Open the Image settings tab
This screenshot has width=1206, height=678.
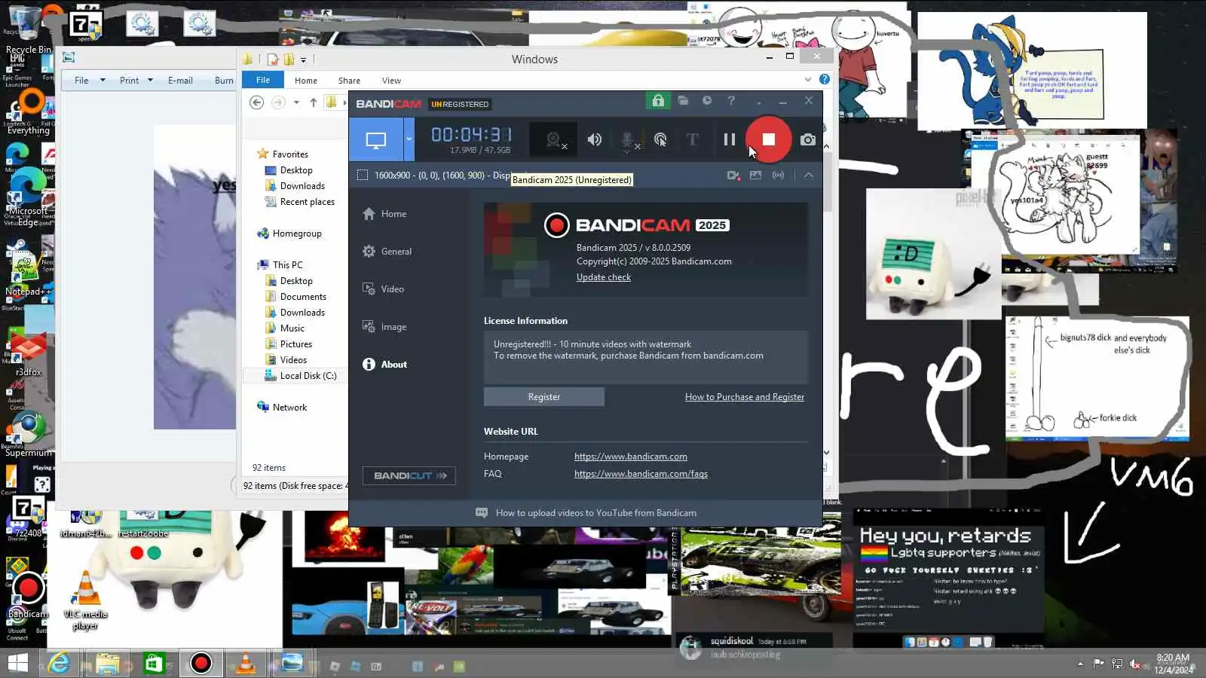pyautogui.click(x=384, y=327)
